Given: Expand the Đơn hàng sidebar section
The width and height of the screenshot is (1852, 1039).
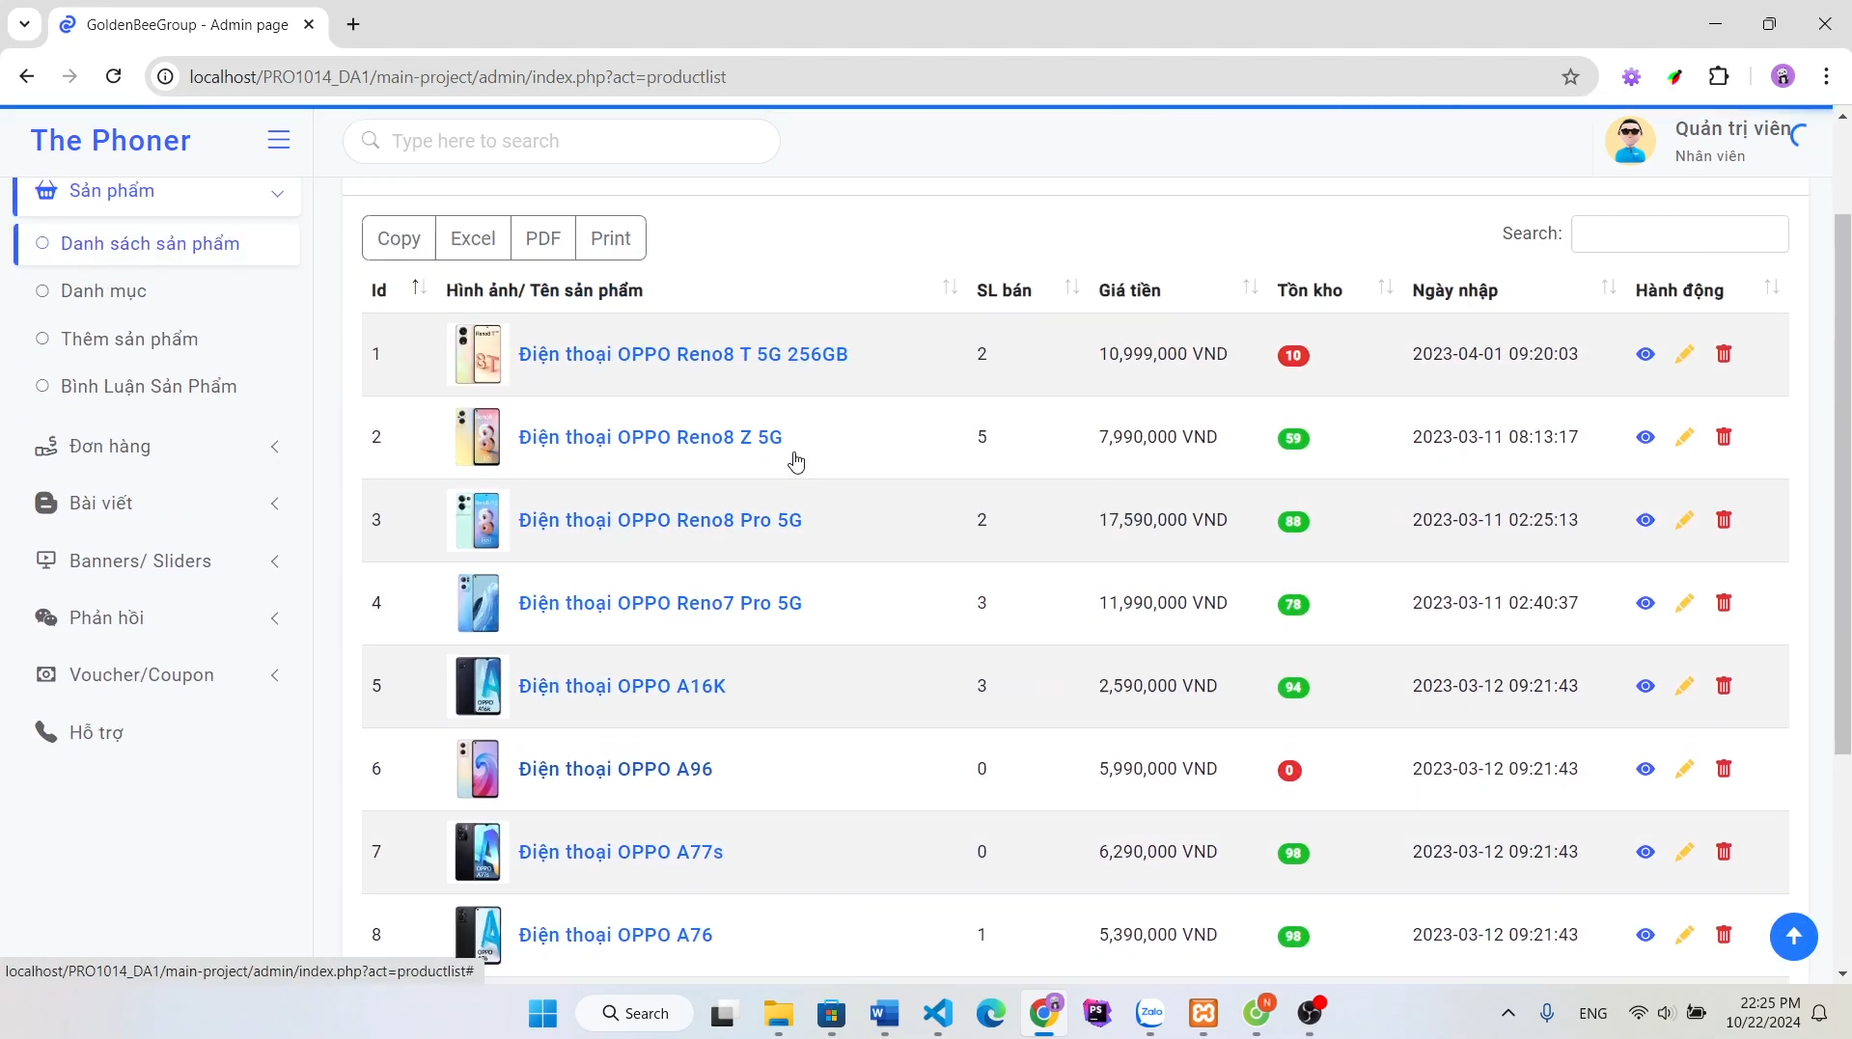Looking at the screenshot, I should pyautogui.click(x=158, y=447).
